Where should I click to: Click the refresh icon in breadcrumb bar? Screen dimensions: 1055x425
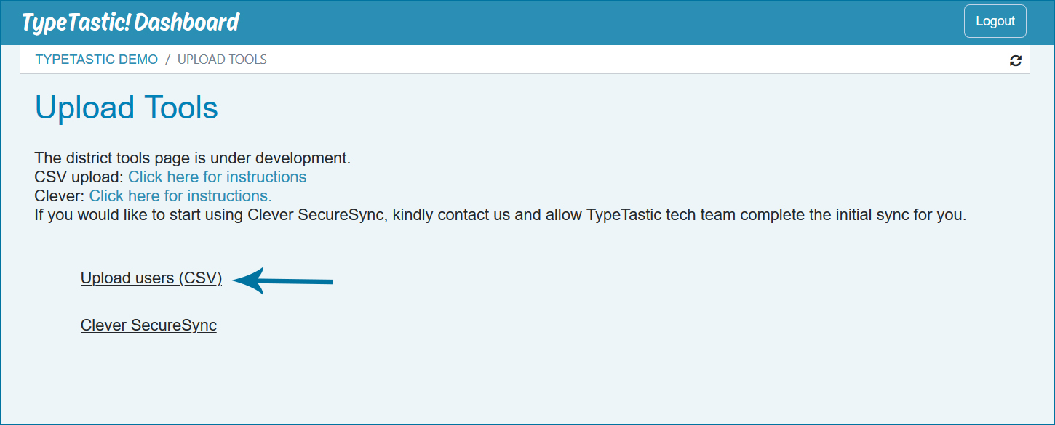tap(1016, 61)
